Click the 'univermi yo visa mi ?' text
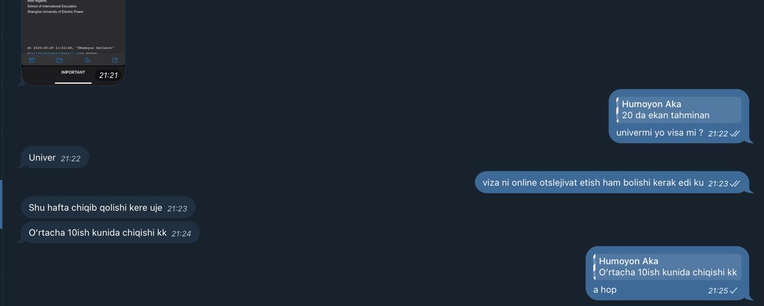The image size is (764, 306). pos(660,133)
